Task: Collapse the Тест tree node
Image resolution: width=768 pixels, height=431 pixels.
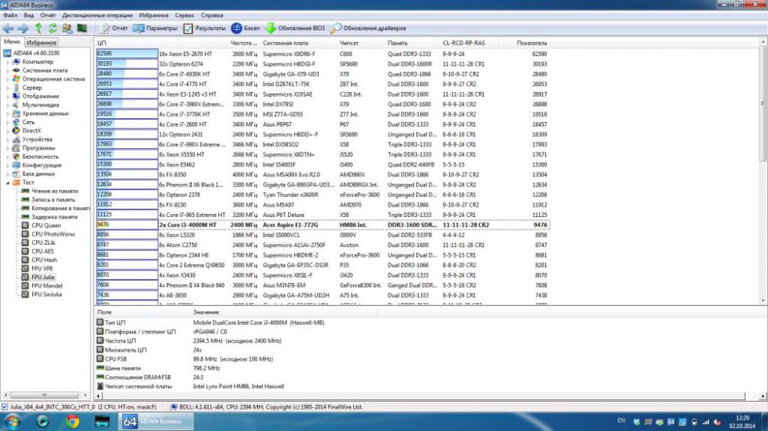Action: [x=8, y=183]
